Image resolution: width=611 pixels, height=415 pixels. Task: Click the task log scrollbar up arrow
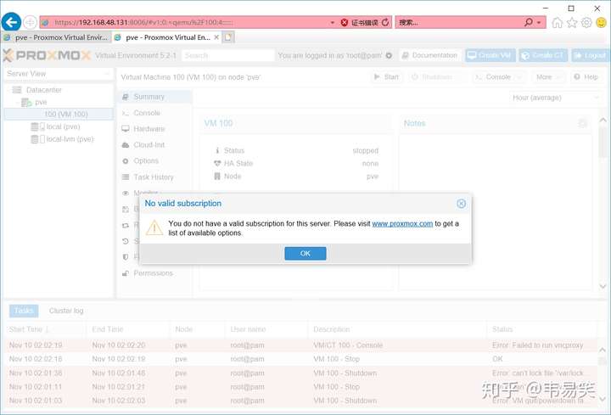point(602,350)
